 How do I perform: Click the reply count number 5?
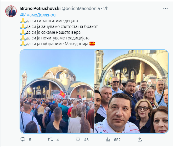point(30,140)
